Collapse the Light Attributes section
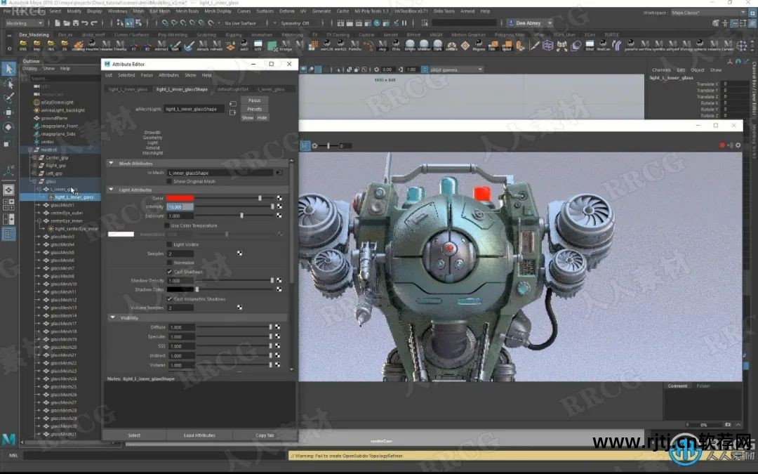 (x=111, y=190)
